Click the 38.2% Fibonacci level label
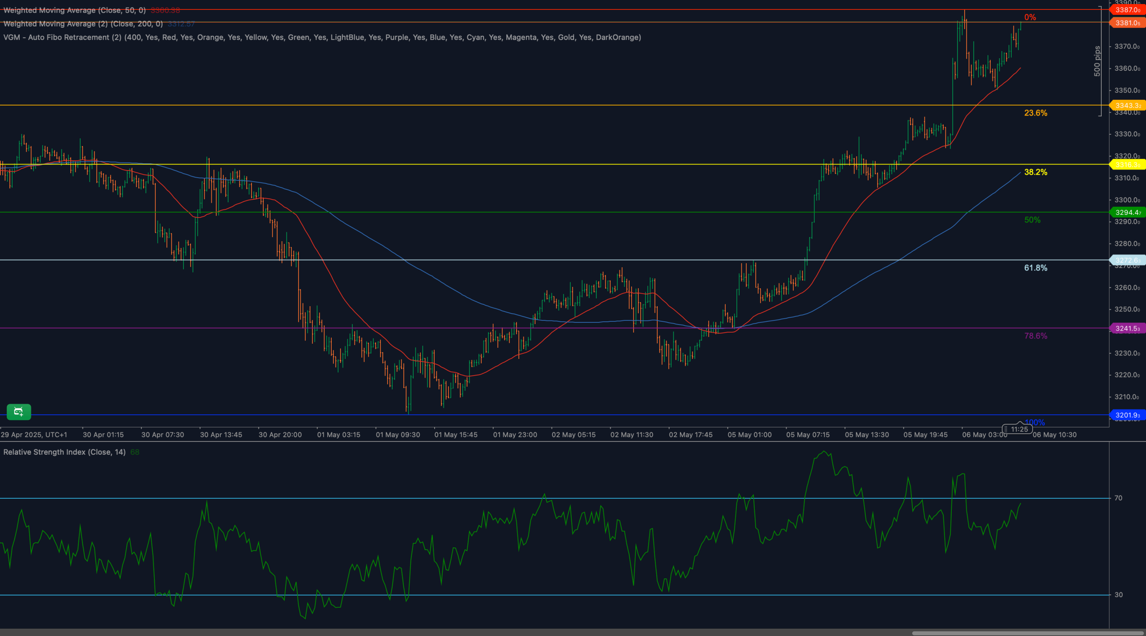The image size is (1146, 636). [x=1035, y=172]
